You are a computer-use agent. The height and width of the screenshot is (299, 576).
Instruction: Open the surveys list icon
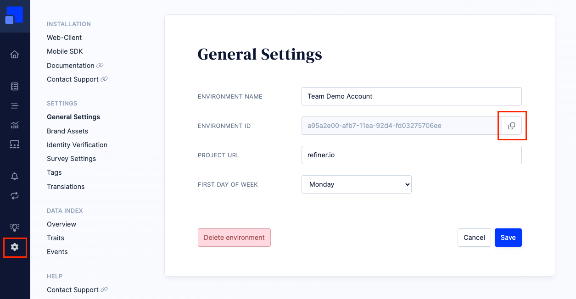(15, 86)
